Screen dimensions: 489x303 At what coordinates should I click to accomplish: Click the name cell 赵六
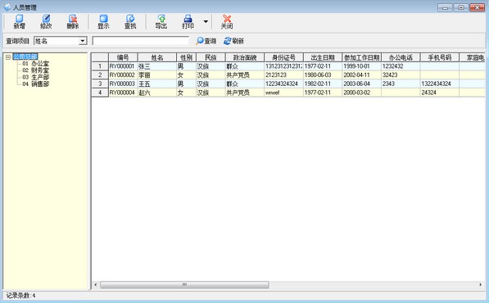157,93
